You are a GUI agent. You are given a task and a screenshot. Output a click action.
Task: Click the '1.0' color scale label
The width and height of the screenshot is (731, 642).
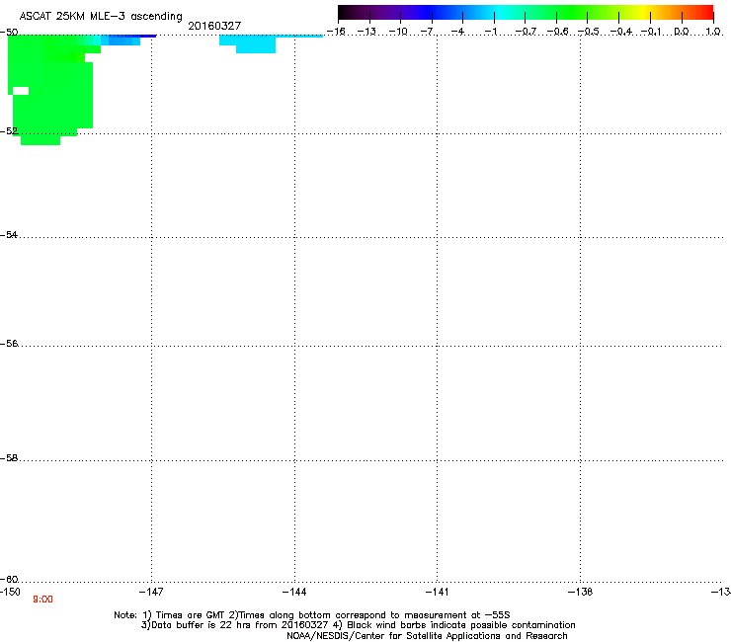[713, 32]
